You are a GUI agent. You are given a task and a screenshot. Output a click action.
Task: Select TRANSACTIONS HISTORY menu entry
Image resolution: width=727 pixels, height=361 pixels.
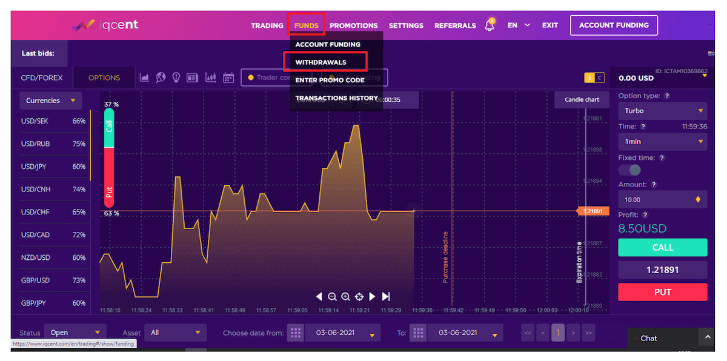337,98
